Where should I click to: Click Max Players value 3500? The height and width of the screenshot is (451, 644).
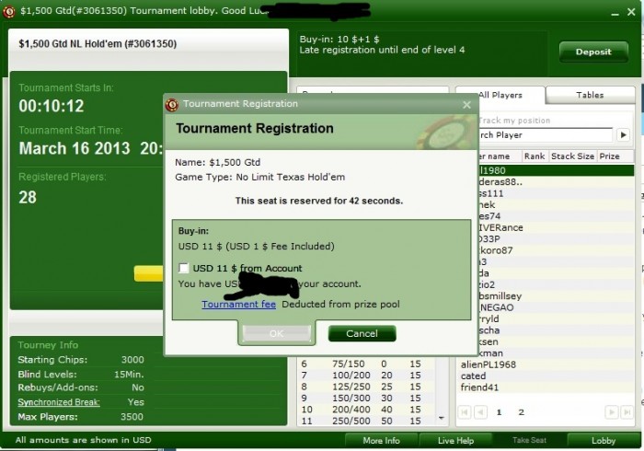(132, 417)
